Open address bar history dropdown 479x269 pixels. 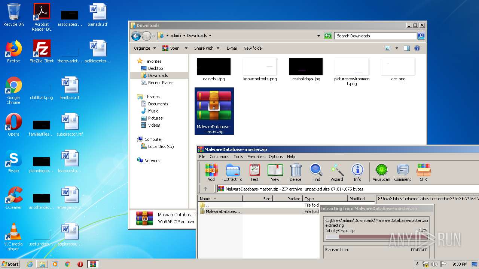coord(318,36)
